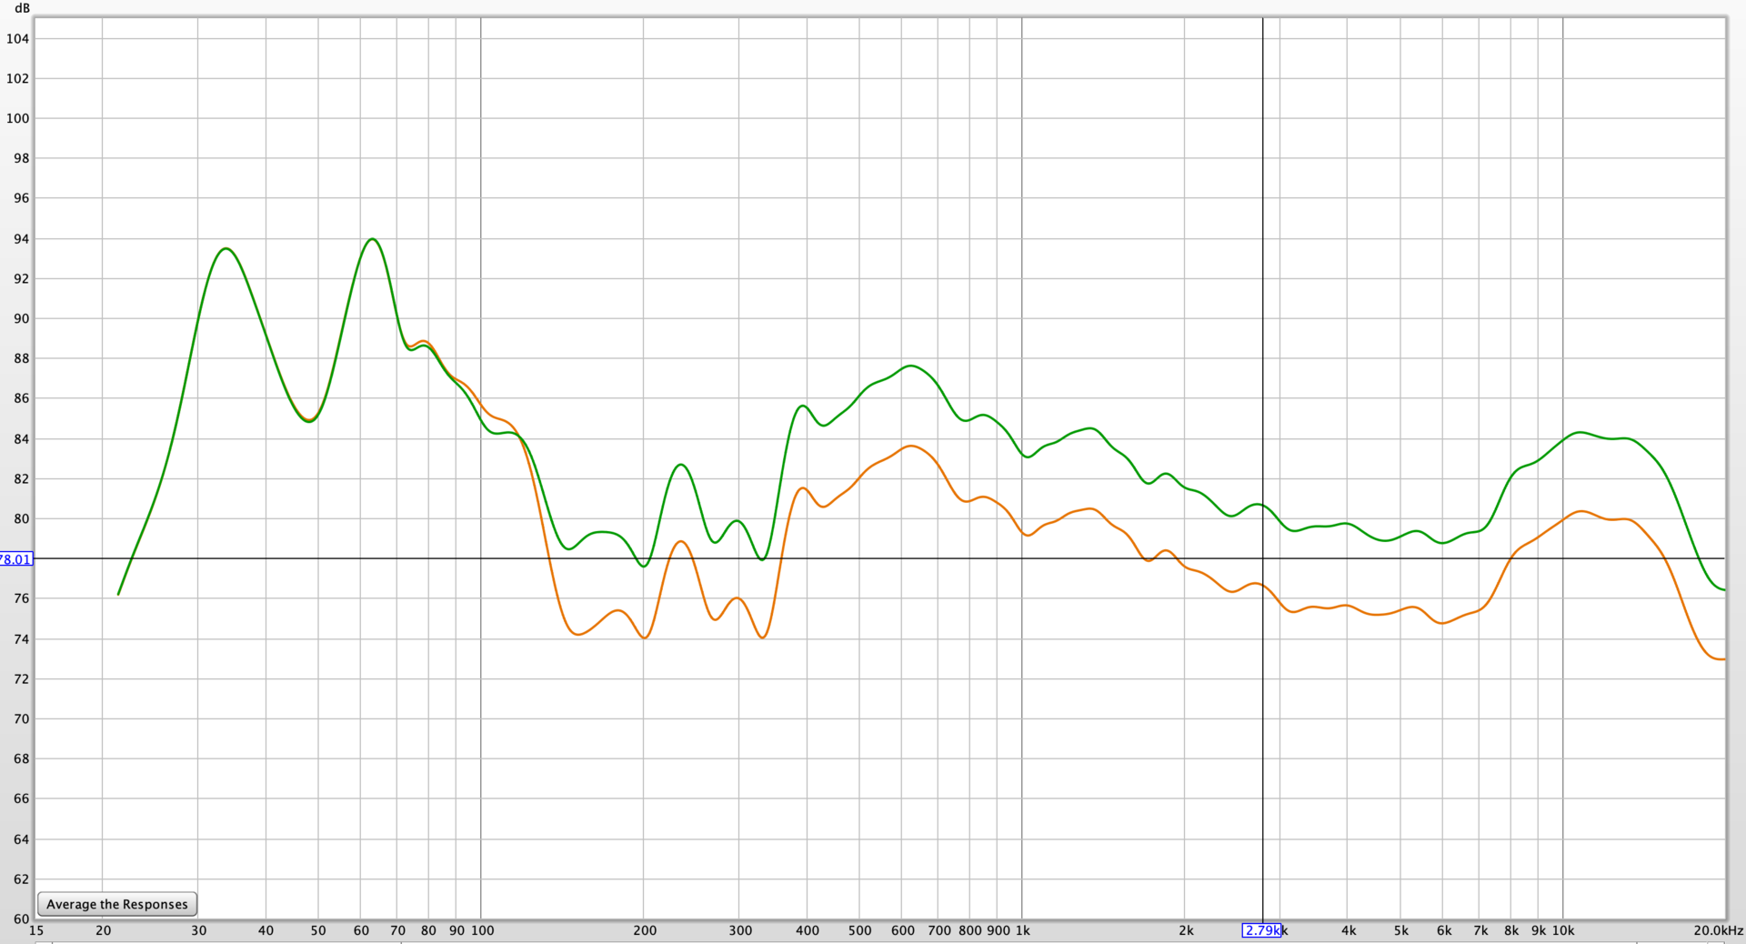Viewport: 1746px width, 944px height.
Task: Click the 20.0kHz axis label
Action: [1718, 930]
